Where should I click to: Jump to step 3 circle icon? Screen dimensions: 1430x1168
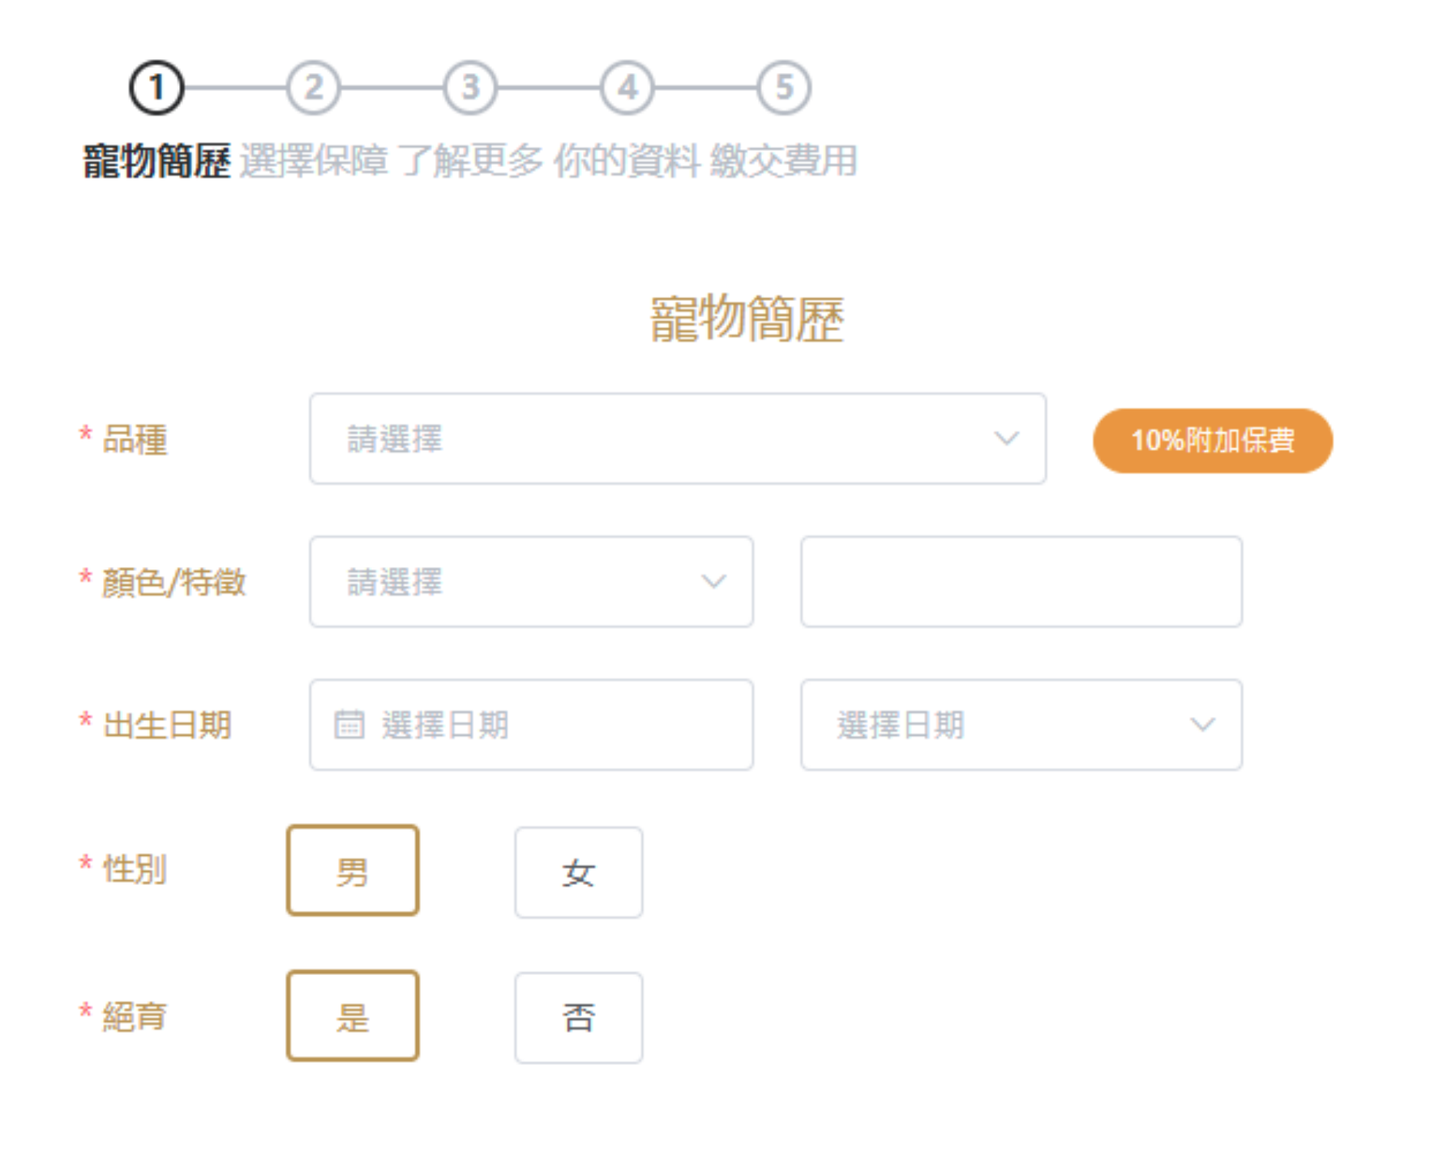(x=470, y=88)
